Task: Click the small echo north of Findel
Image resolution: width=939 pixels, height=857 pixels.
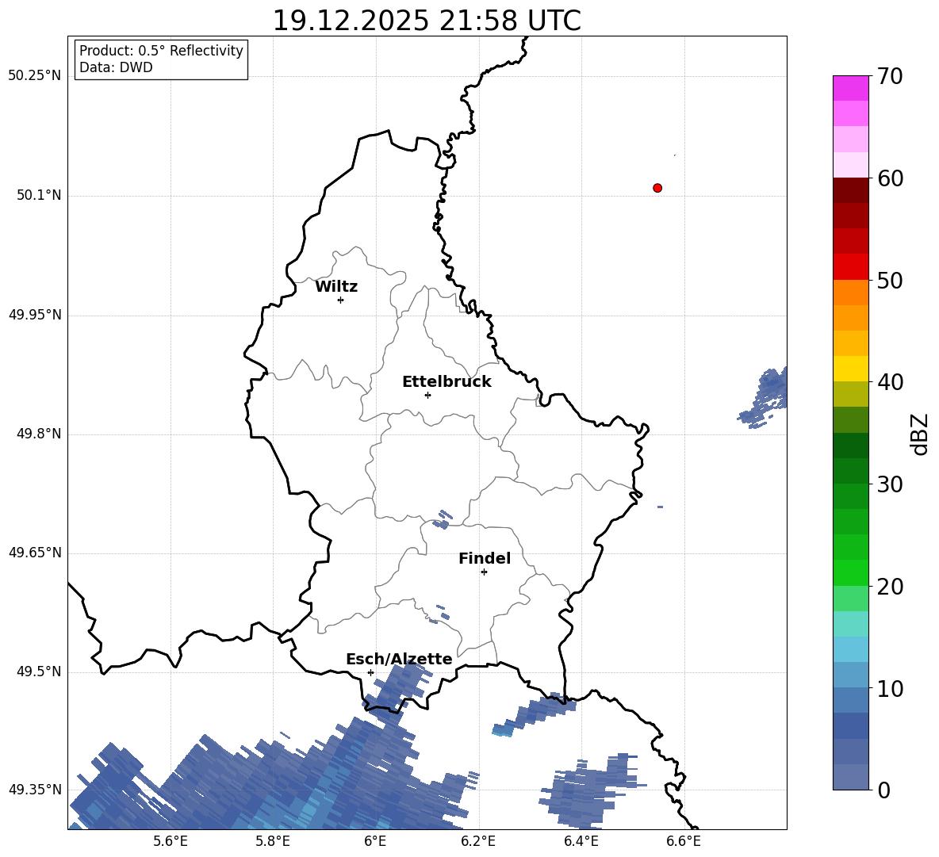Action: [x=443, y=519]
